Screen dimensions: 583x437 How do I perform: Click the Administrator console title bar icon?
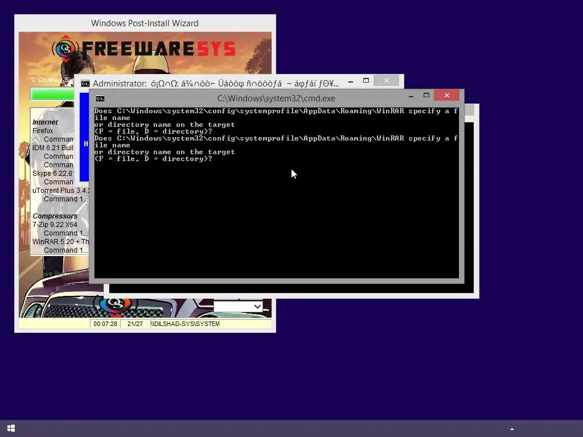click(x=85, y=84)
